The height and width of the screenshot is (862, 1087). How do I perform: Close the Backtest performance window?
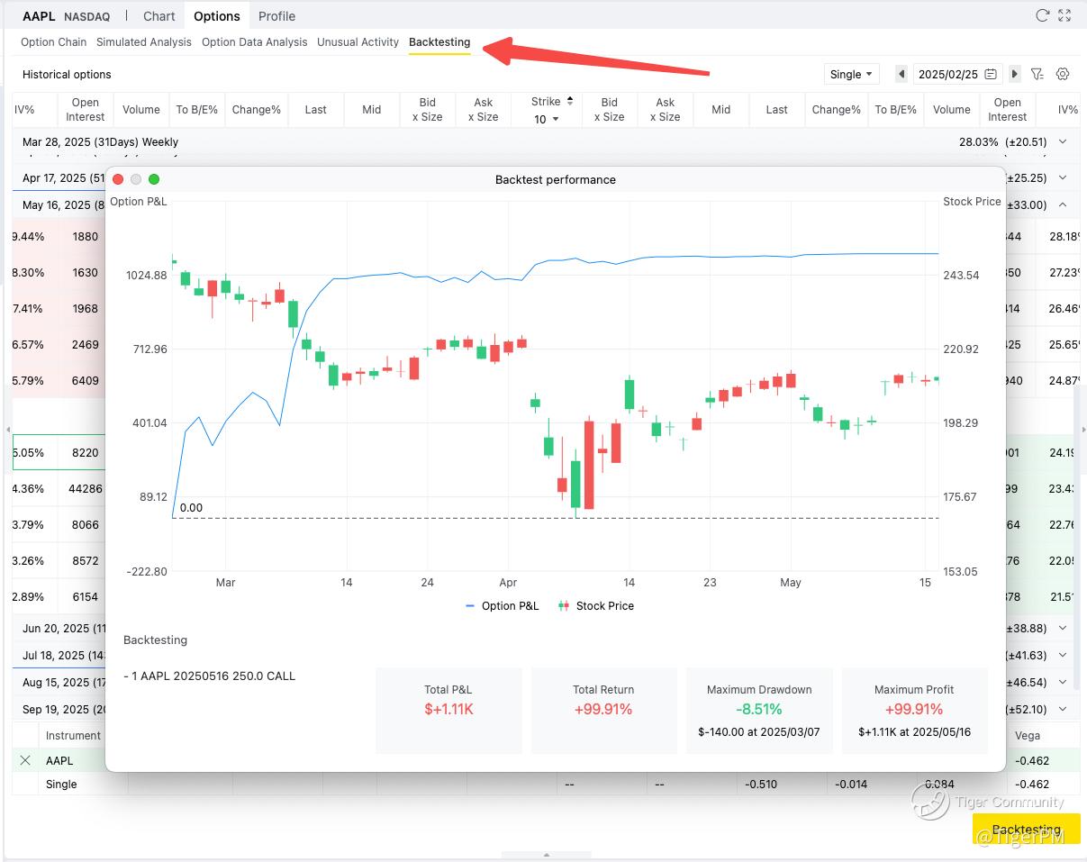(x=118, y=179)
